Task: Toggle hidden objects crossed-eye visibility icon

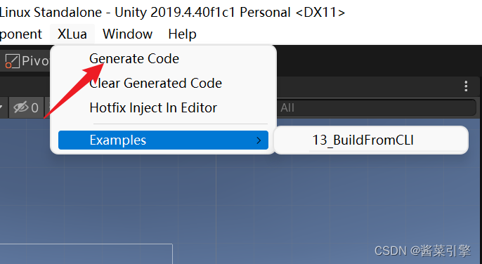Action: (x=20, y=107)
